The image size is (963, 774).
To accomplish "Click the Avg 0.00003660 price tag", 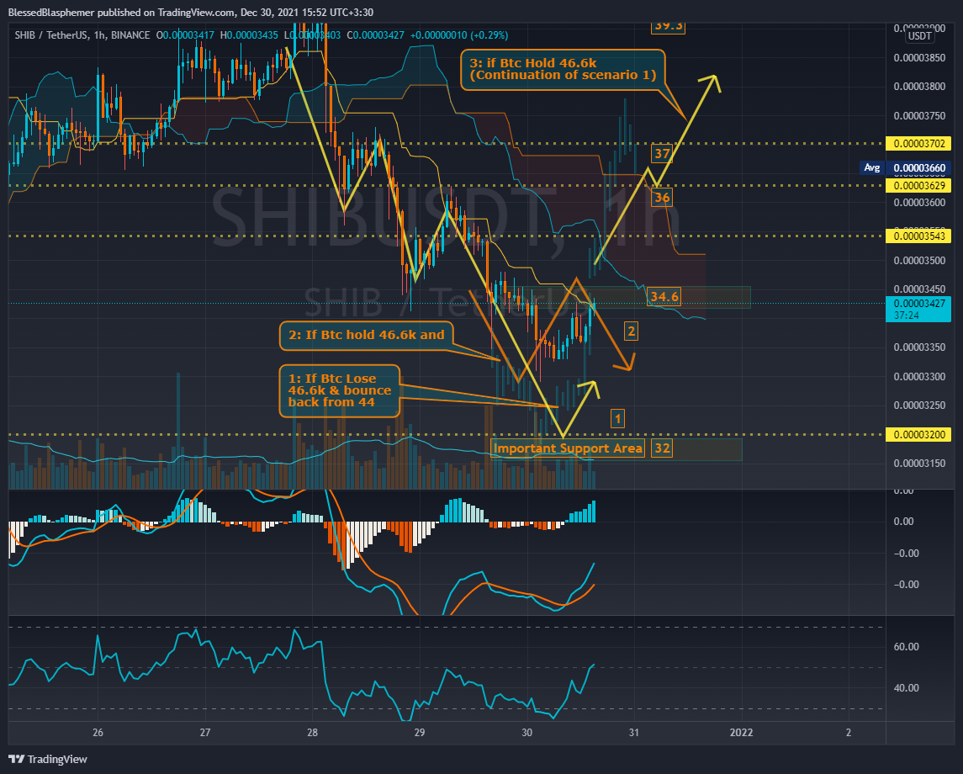I will [905, 167].
